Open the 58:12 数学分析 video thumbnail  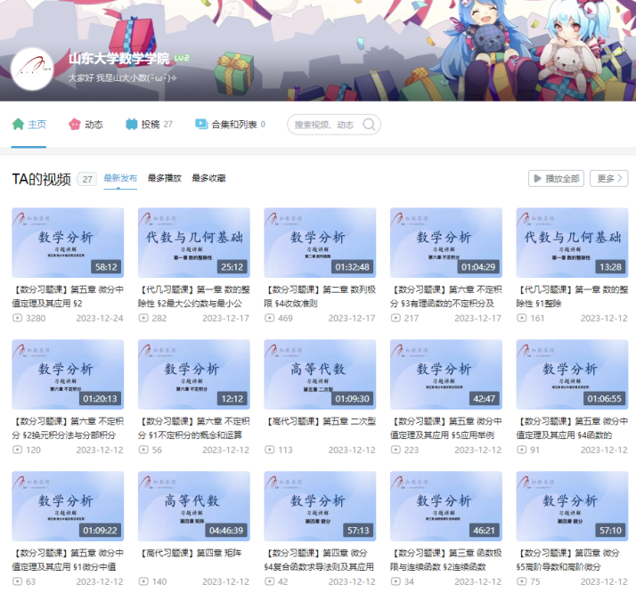coord(68,242)
